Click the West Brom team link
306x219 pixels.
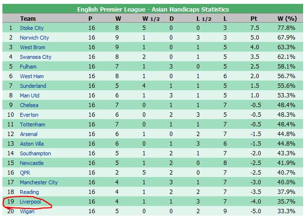coord(32,47)
